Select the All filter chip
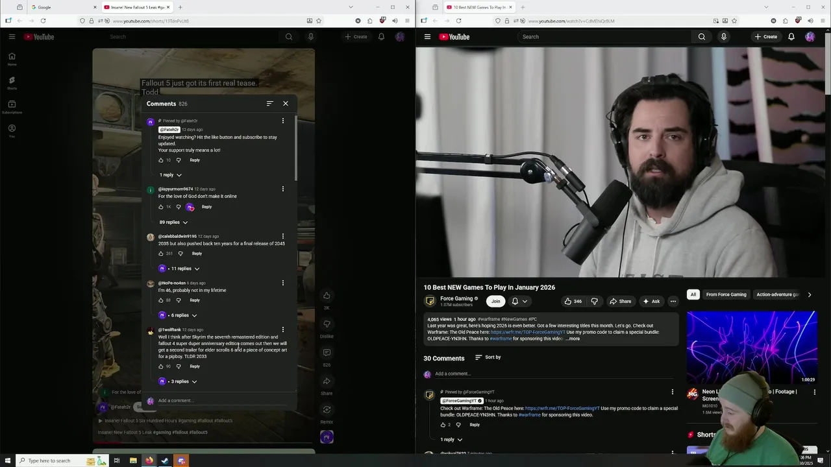831x467 pixels. click(693, 294)
